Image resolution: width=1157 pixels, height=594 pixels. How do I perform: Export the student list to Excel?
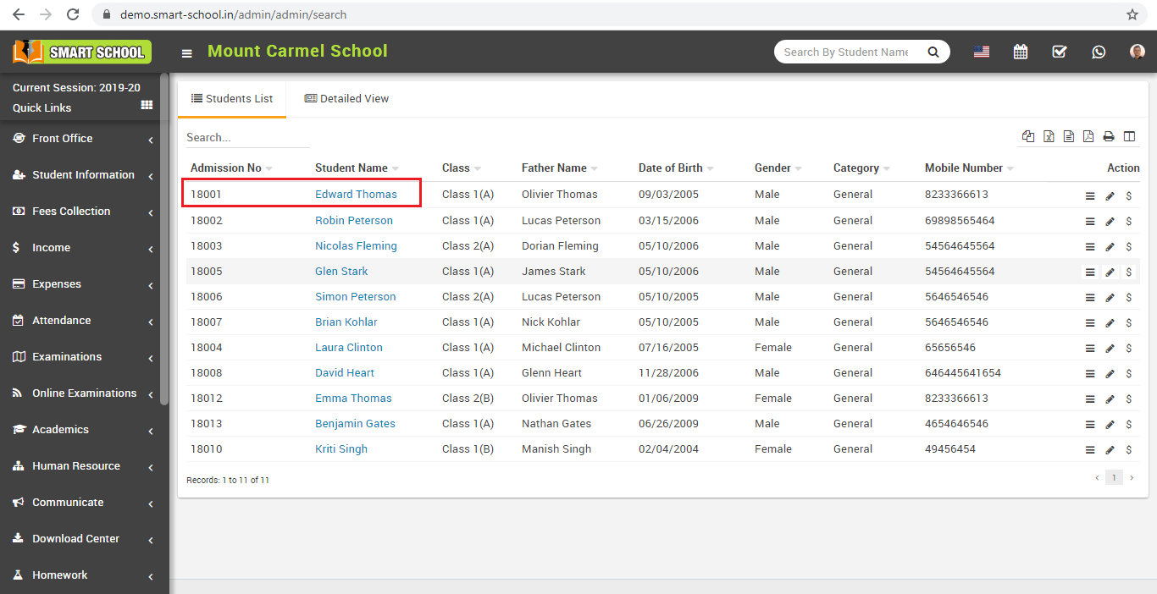coord(1049,136)
